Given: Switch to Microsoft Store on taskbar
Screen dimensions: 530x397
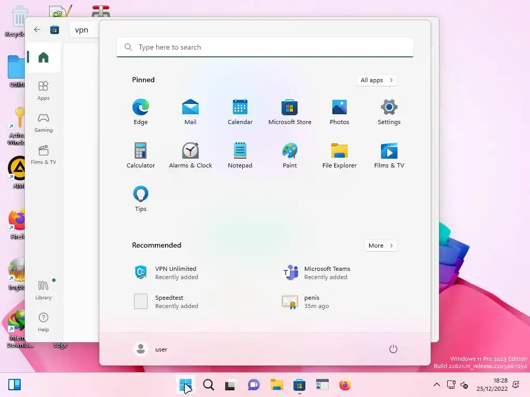Looking at the screenshot, I should (x=299, y=385).
